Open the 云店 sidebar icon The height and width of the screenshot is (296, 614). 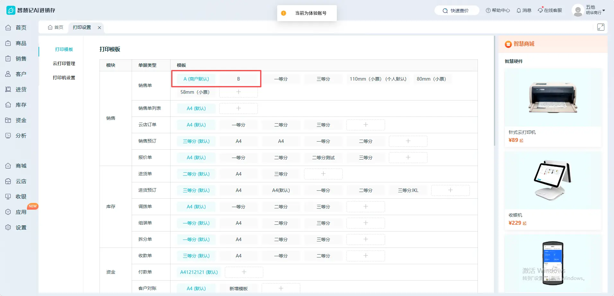click(8, 181)
